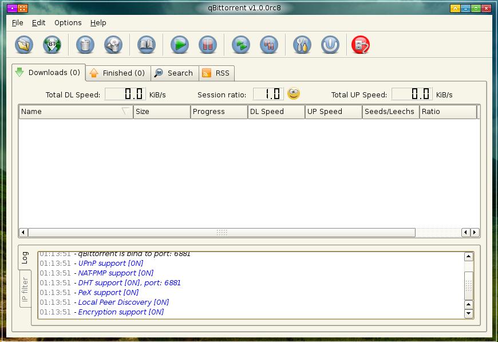Sort by Name column header
The image size is (498, 342).
(76, 112)
